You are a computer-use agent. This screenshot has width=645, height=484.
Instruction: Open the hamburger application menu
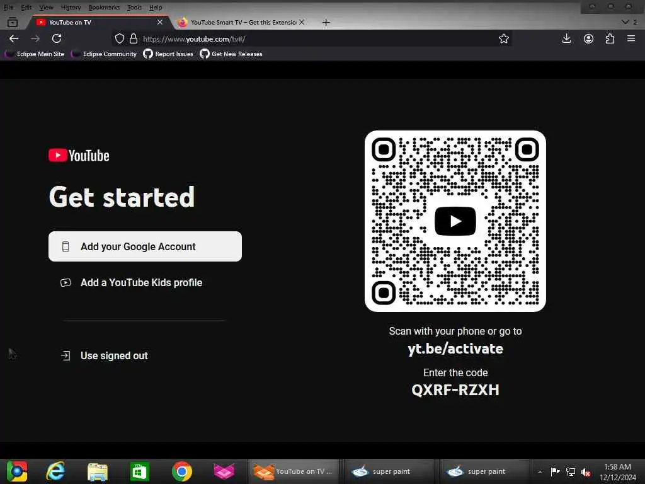(x=631, y=38)
